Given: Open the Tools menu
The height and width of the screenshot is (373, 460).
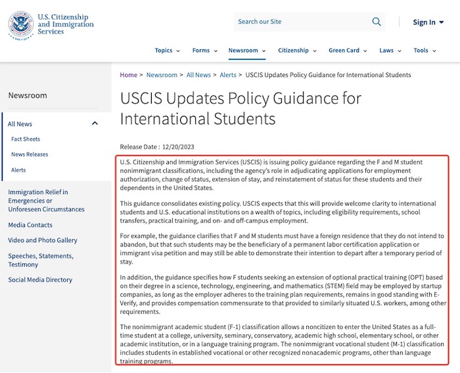Looking at the screenshot, I should [425, 51].
